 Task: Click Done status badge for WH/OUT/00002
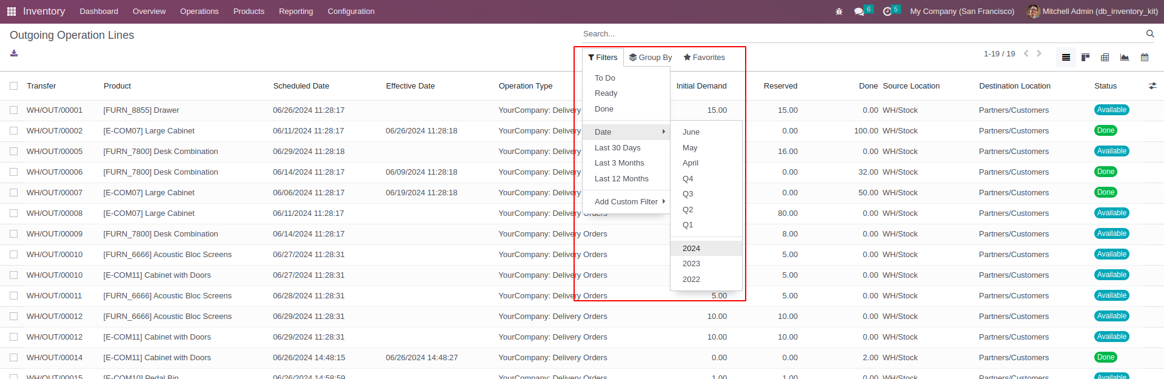pos(1106,131)
